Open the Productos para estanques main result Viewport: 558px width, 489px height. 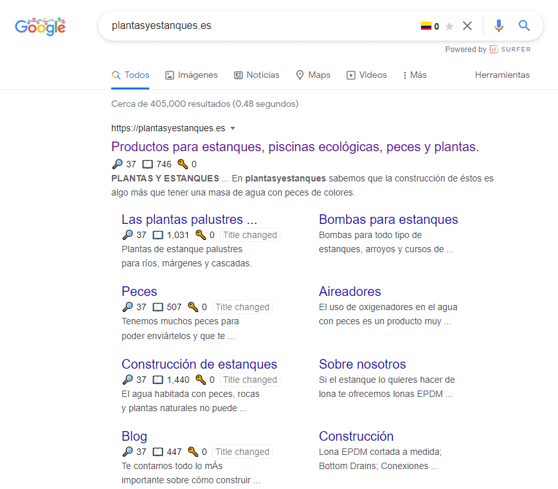tap(295, 147)
